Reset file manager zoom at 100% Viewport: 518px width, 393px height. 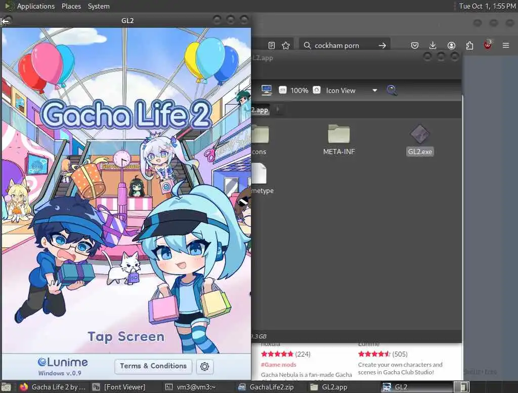pos(299,90)
